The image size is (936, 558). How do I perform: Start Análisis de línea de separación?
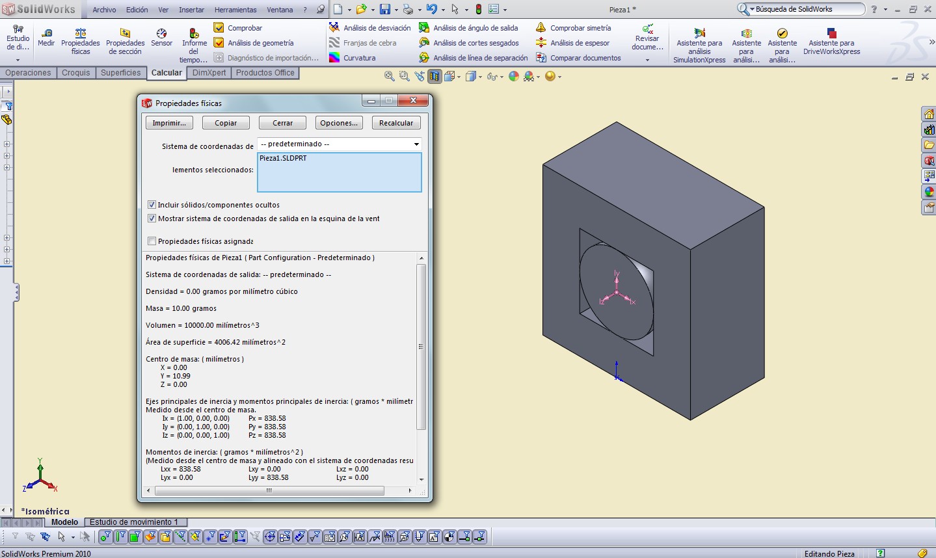(473, 58)
